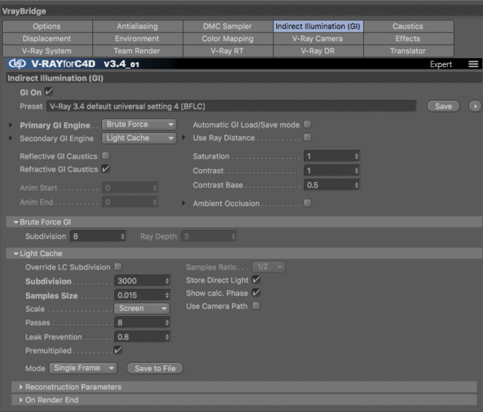Uncheck Store Direct Light
The width and height of the screenshot is (483, 412).
pos(256,280)
